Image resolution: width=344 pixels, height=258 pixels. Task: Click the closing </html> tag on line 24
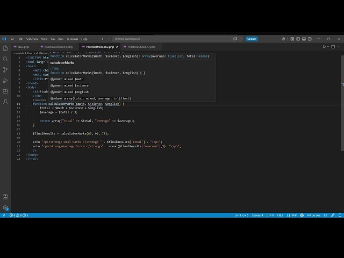pos(32,159)
